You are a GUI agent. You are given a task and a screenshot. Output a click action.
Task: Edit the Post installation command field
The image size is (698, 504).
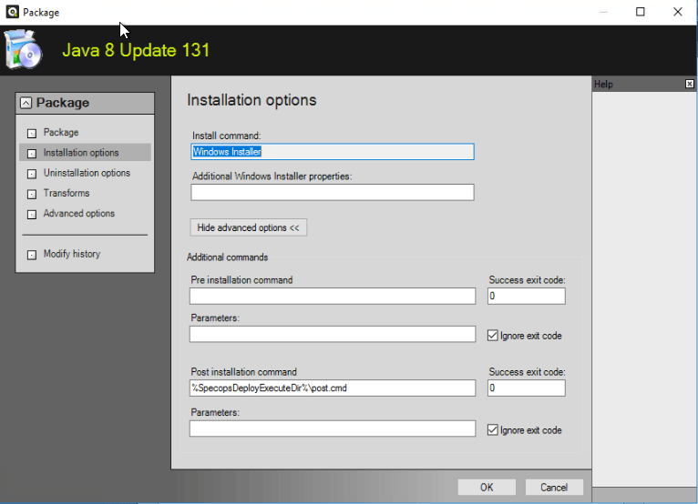332,388
